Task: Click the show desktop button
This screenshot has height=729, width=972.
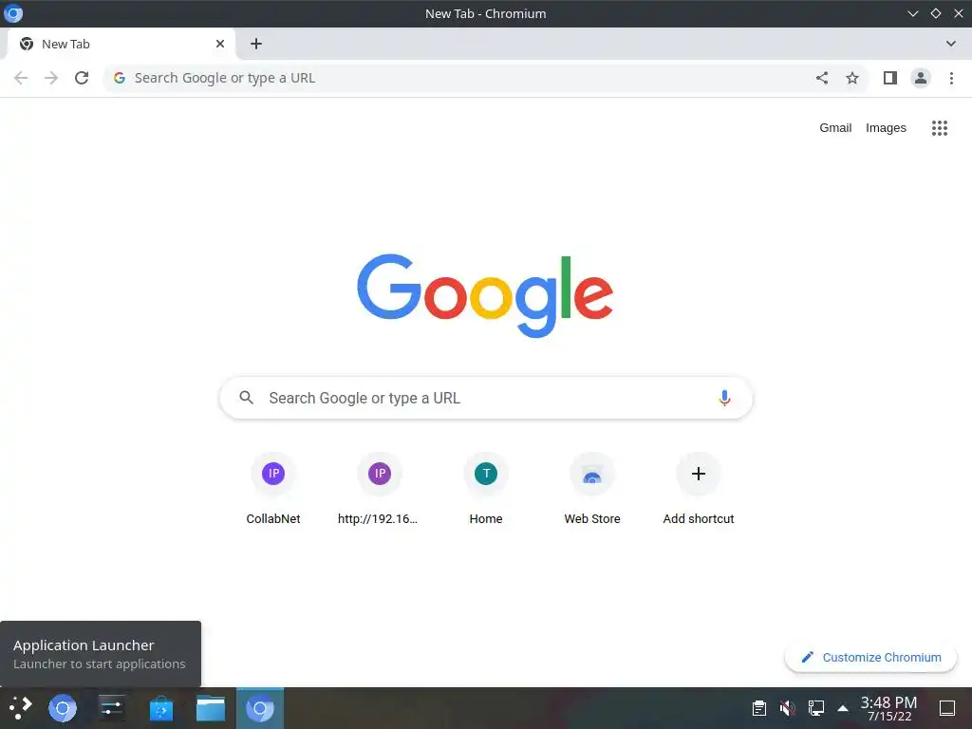Action: tap(947, 708)
